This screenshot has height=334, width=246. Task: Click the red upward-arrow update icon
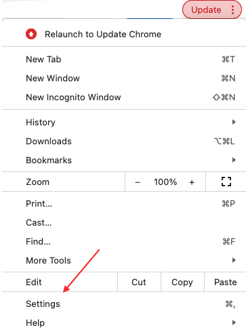[31, 34]
